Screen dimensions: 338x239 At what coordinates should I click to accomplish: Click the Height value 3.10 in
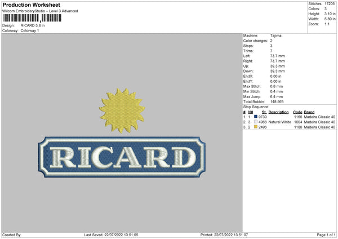[330, 14]
